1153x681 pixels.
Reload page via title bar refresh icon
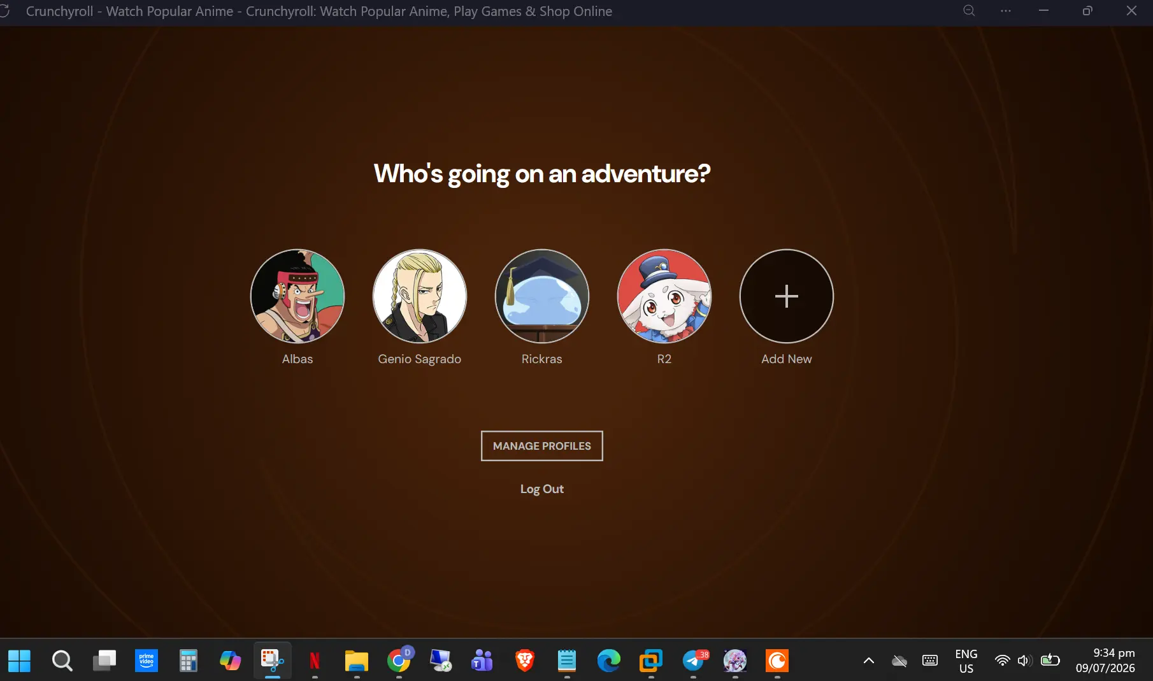tap(4, 11)
